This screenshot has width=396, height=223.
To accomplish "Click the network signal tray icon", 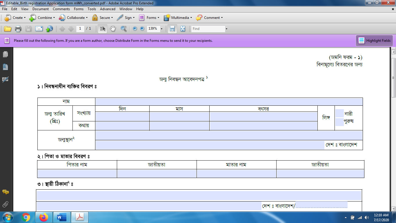I will (360, 217).
